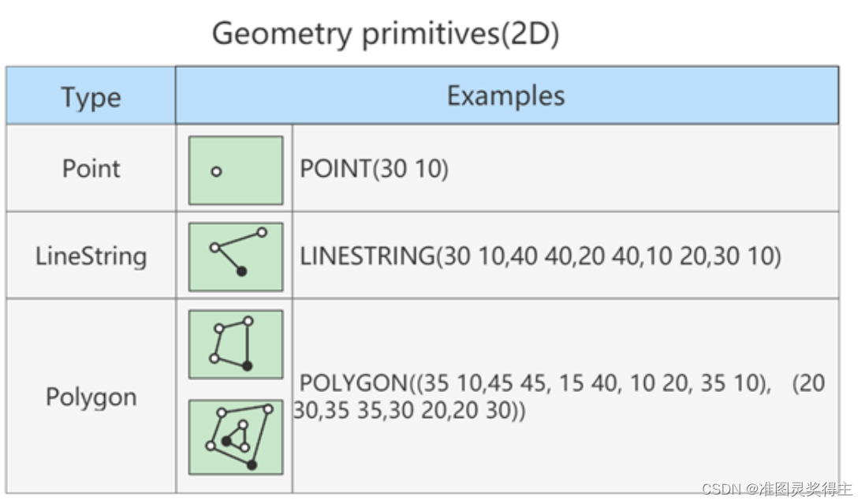Click the filled black vertex of simple polygon

tap(247, 365)
